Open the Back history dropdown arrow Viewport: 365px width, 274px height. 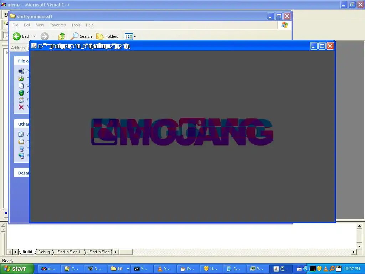pyautogui.click(x=35, y=36)
